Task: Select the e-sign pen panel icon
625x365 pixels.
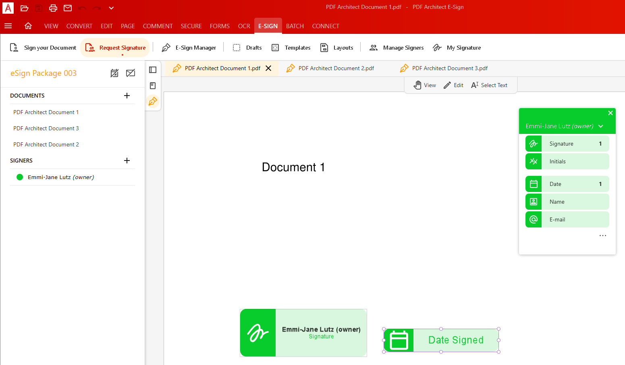Action: coord(153,101)
